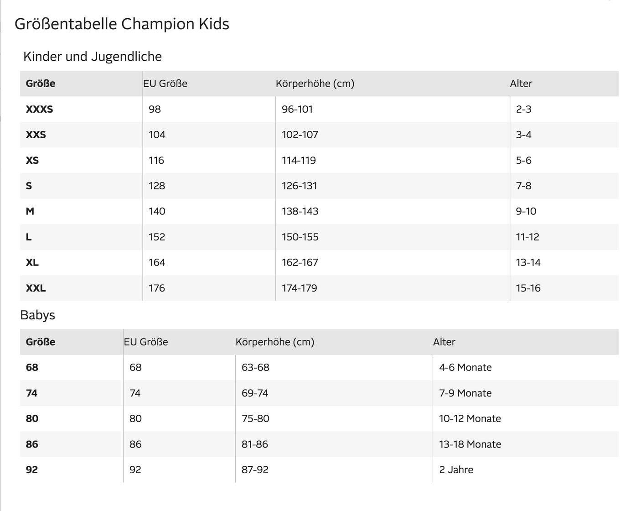
Task: Click the L size row label
Action: pos(29,237)
